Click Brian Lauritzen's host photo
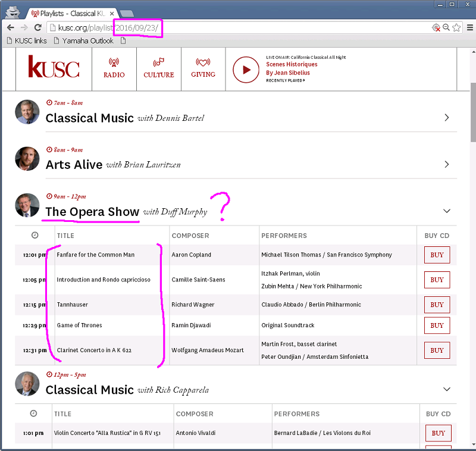Image resolution: width=476 pixels, height=451 pixels. point(27,158)
